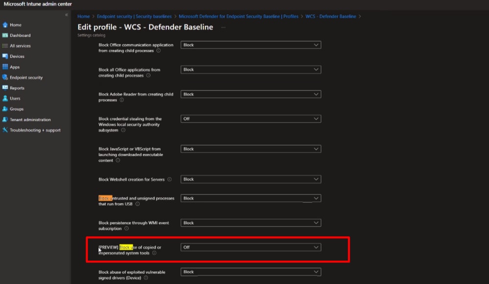Show info for untrusted USB processes rule

(138, 204)
